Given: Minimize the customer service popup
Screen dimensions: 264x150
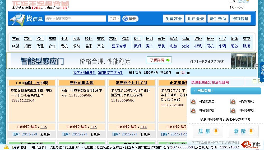Looking at the screenshot, I should click(x=255, y=81).
